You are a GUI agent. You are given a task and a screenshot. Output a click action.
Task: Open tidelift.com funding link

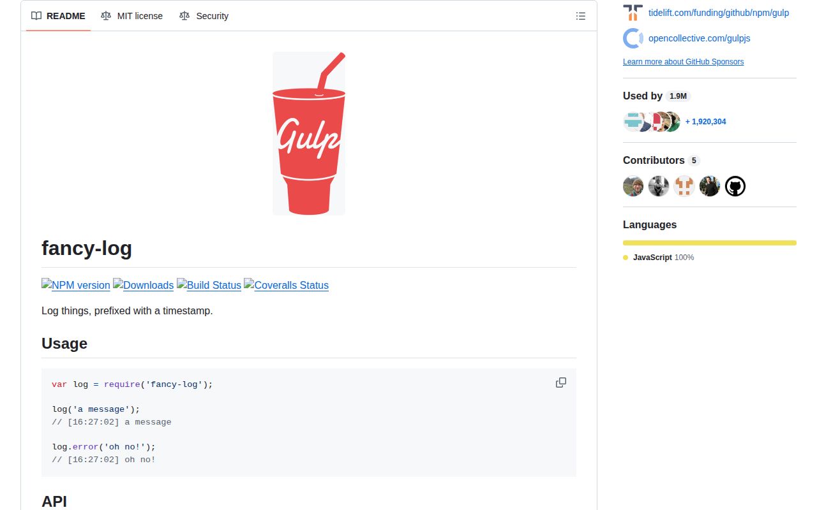point(719,13)
